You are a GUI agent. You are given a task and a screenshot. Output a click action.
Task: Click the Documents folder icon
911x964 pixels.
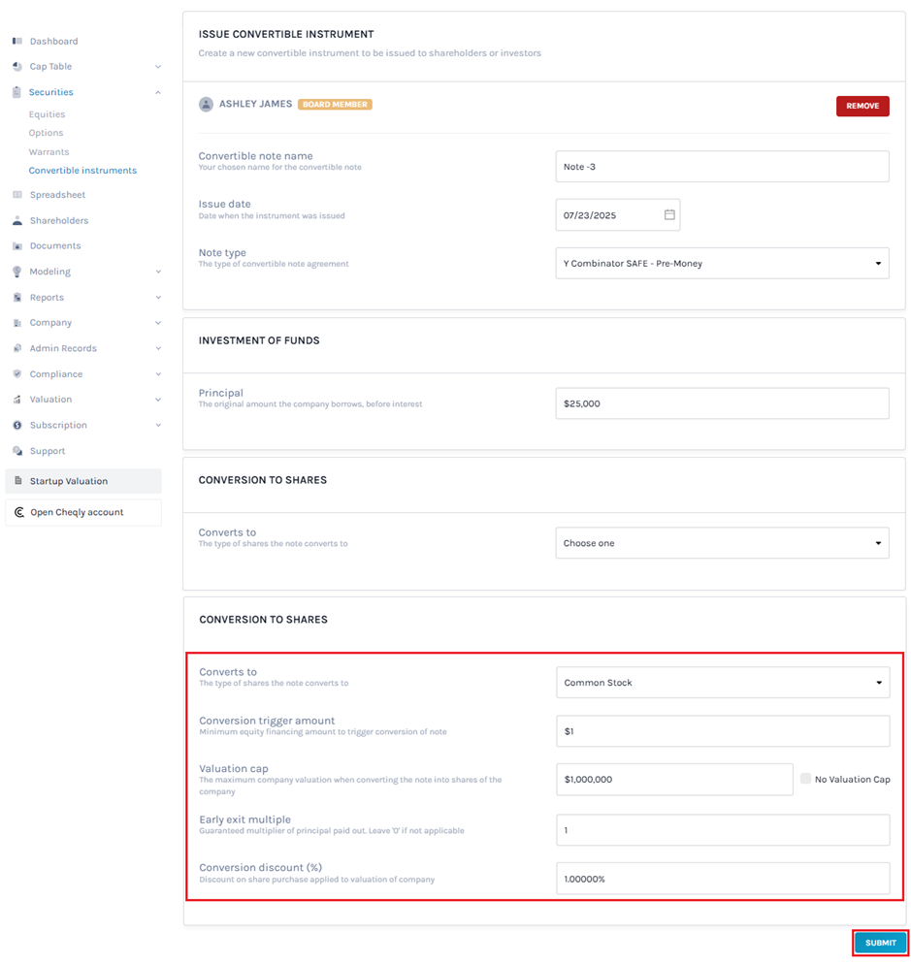tap(17, 246)
